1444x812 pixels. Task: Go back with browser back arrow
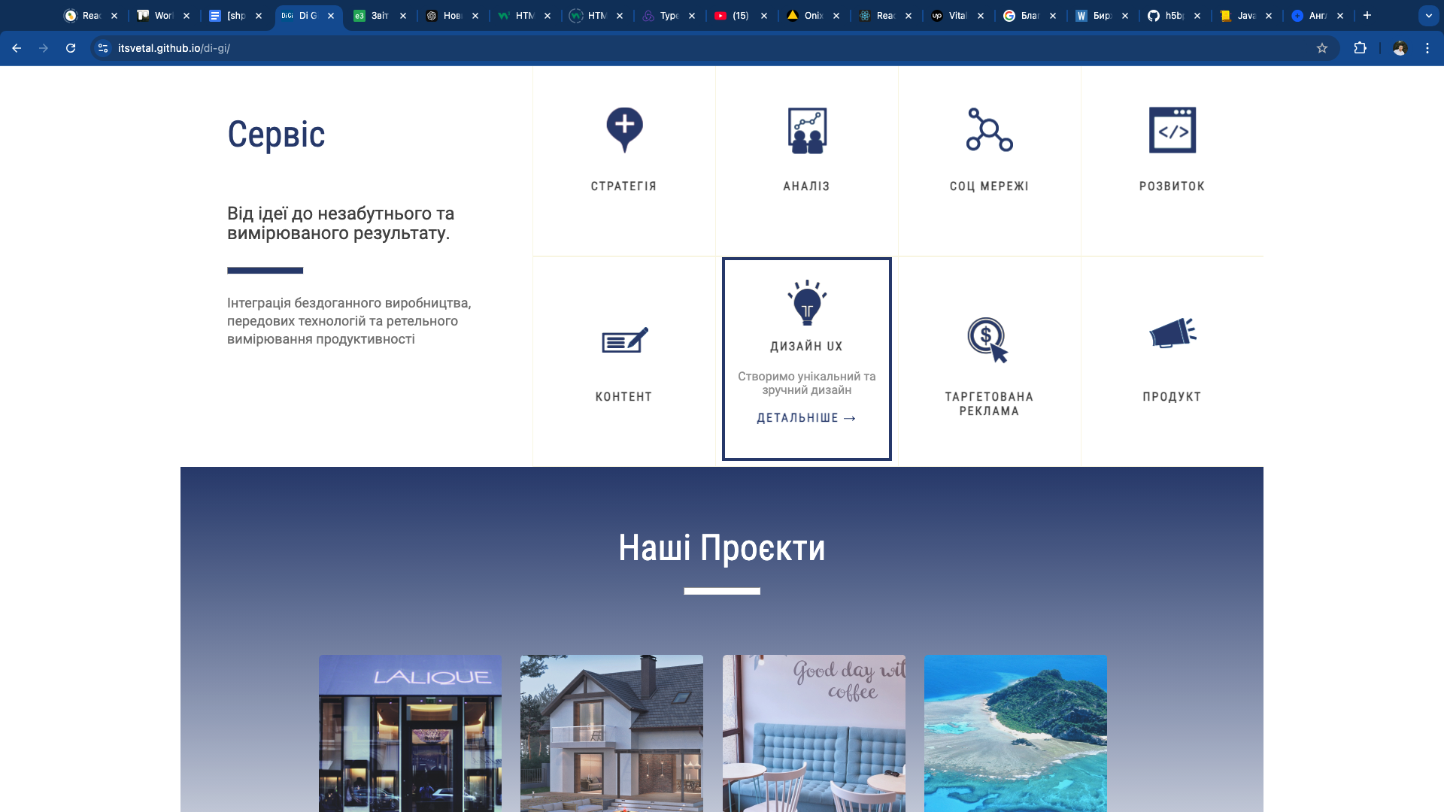(x=17, y=48)
